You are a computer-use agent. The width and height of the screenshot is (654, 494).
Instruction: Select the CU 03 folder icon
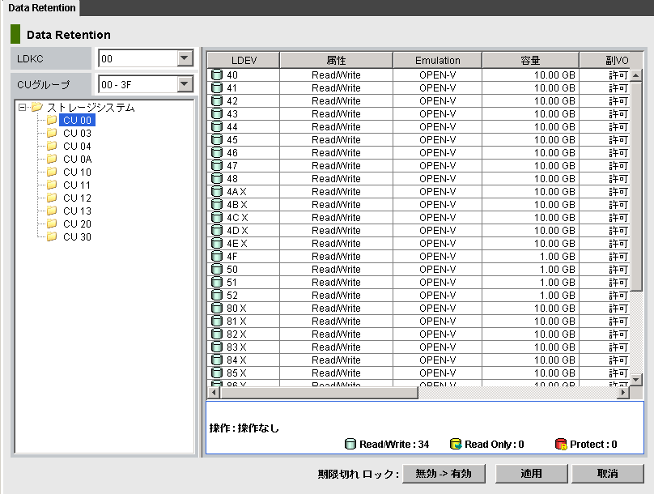tap(52, 133)
